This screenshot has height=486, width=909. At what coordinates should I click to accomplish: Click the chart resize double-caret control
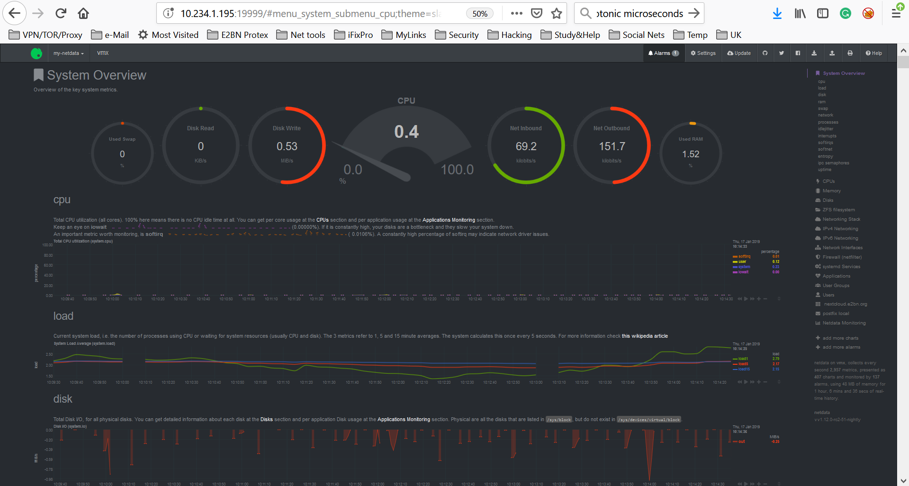779,299
